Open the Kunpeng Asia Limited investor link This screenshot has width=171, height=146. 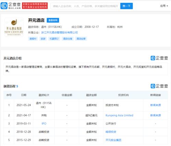(x=119, y=115)
